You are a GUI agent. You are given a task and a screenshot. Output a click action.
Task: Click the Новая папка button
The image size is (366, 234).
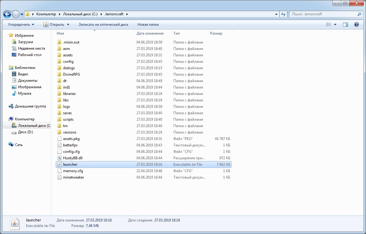[x=148, y=25]
